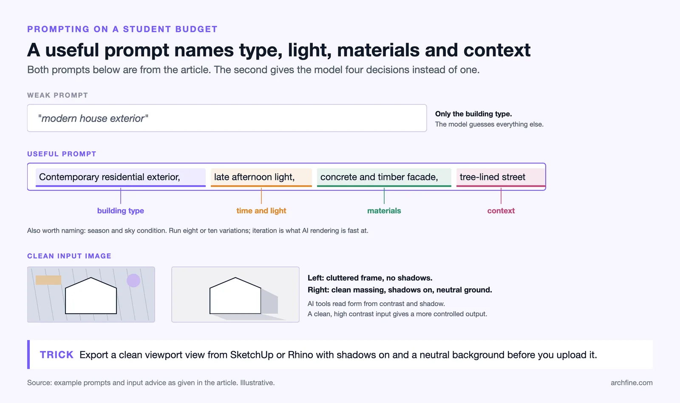This screenshot has height=403, width=680.
Task: Select the 'late afternoon light,' segment
Action: 261,177
